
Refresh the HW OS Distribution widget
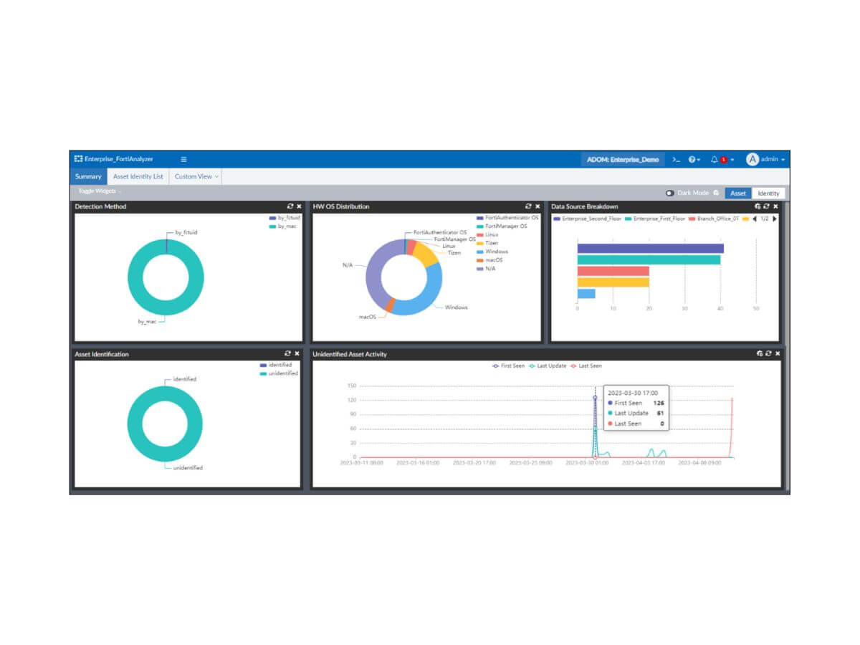coord(528,206)
